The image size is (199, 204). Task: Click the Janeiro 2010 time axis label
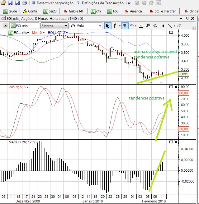[92, 201]
